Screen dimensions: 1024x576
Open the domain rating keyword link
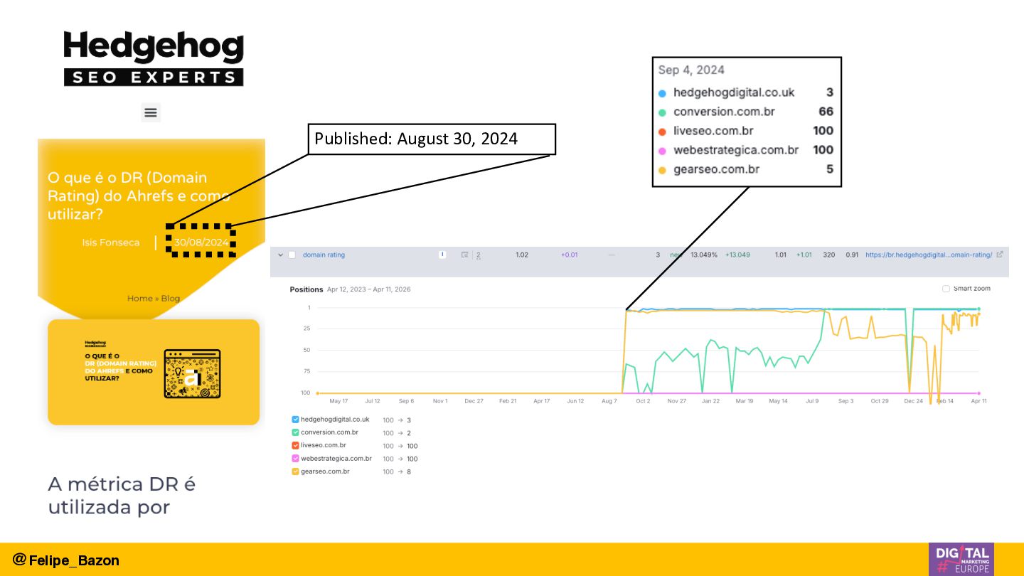click(x=324, y=255)
